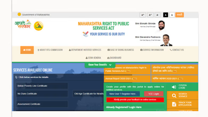
Task: Click the Government of Maharashtra emblem icon
Action: [19, 14]
